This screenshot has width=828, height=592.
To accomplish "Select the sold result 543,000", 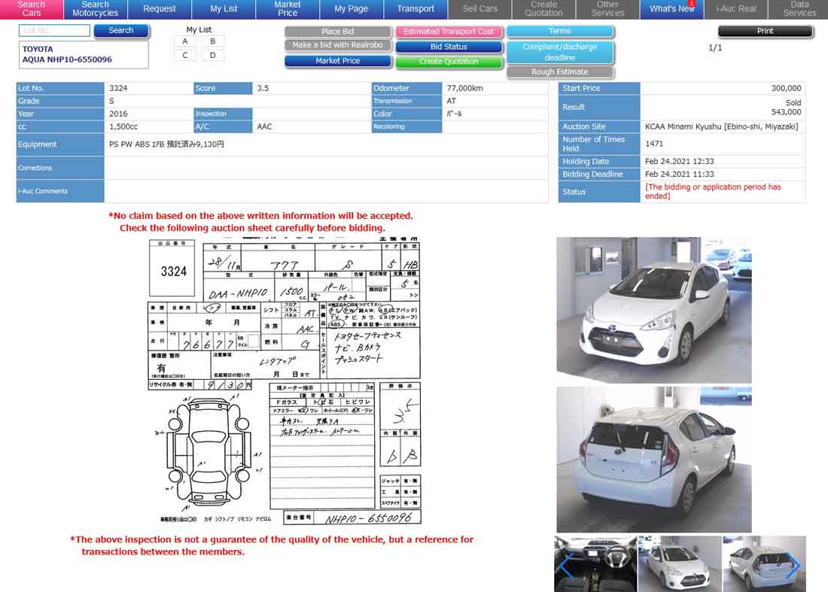I will tap(786, 112).
